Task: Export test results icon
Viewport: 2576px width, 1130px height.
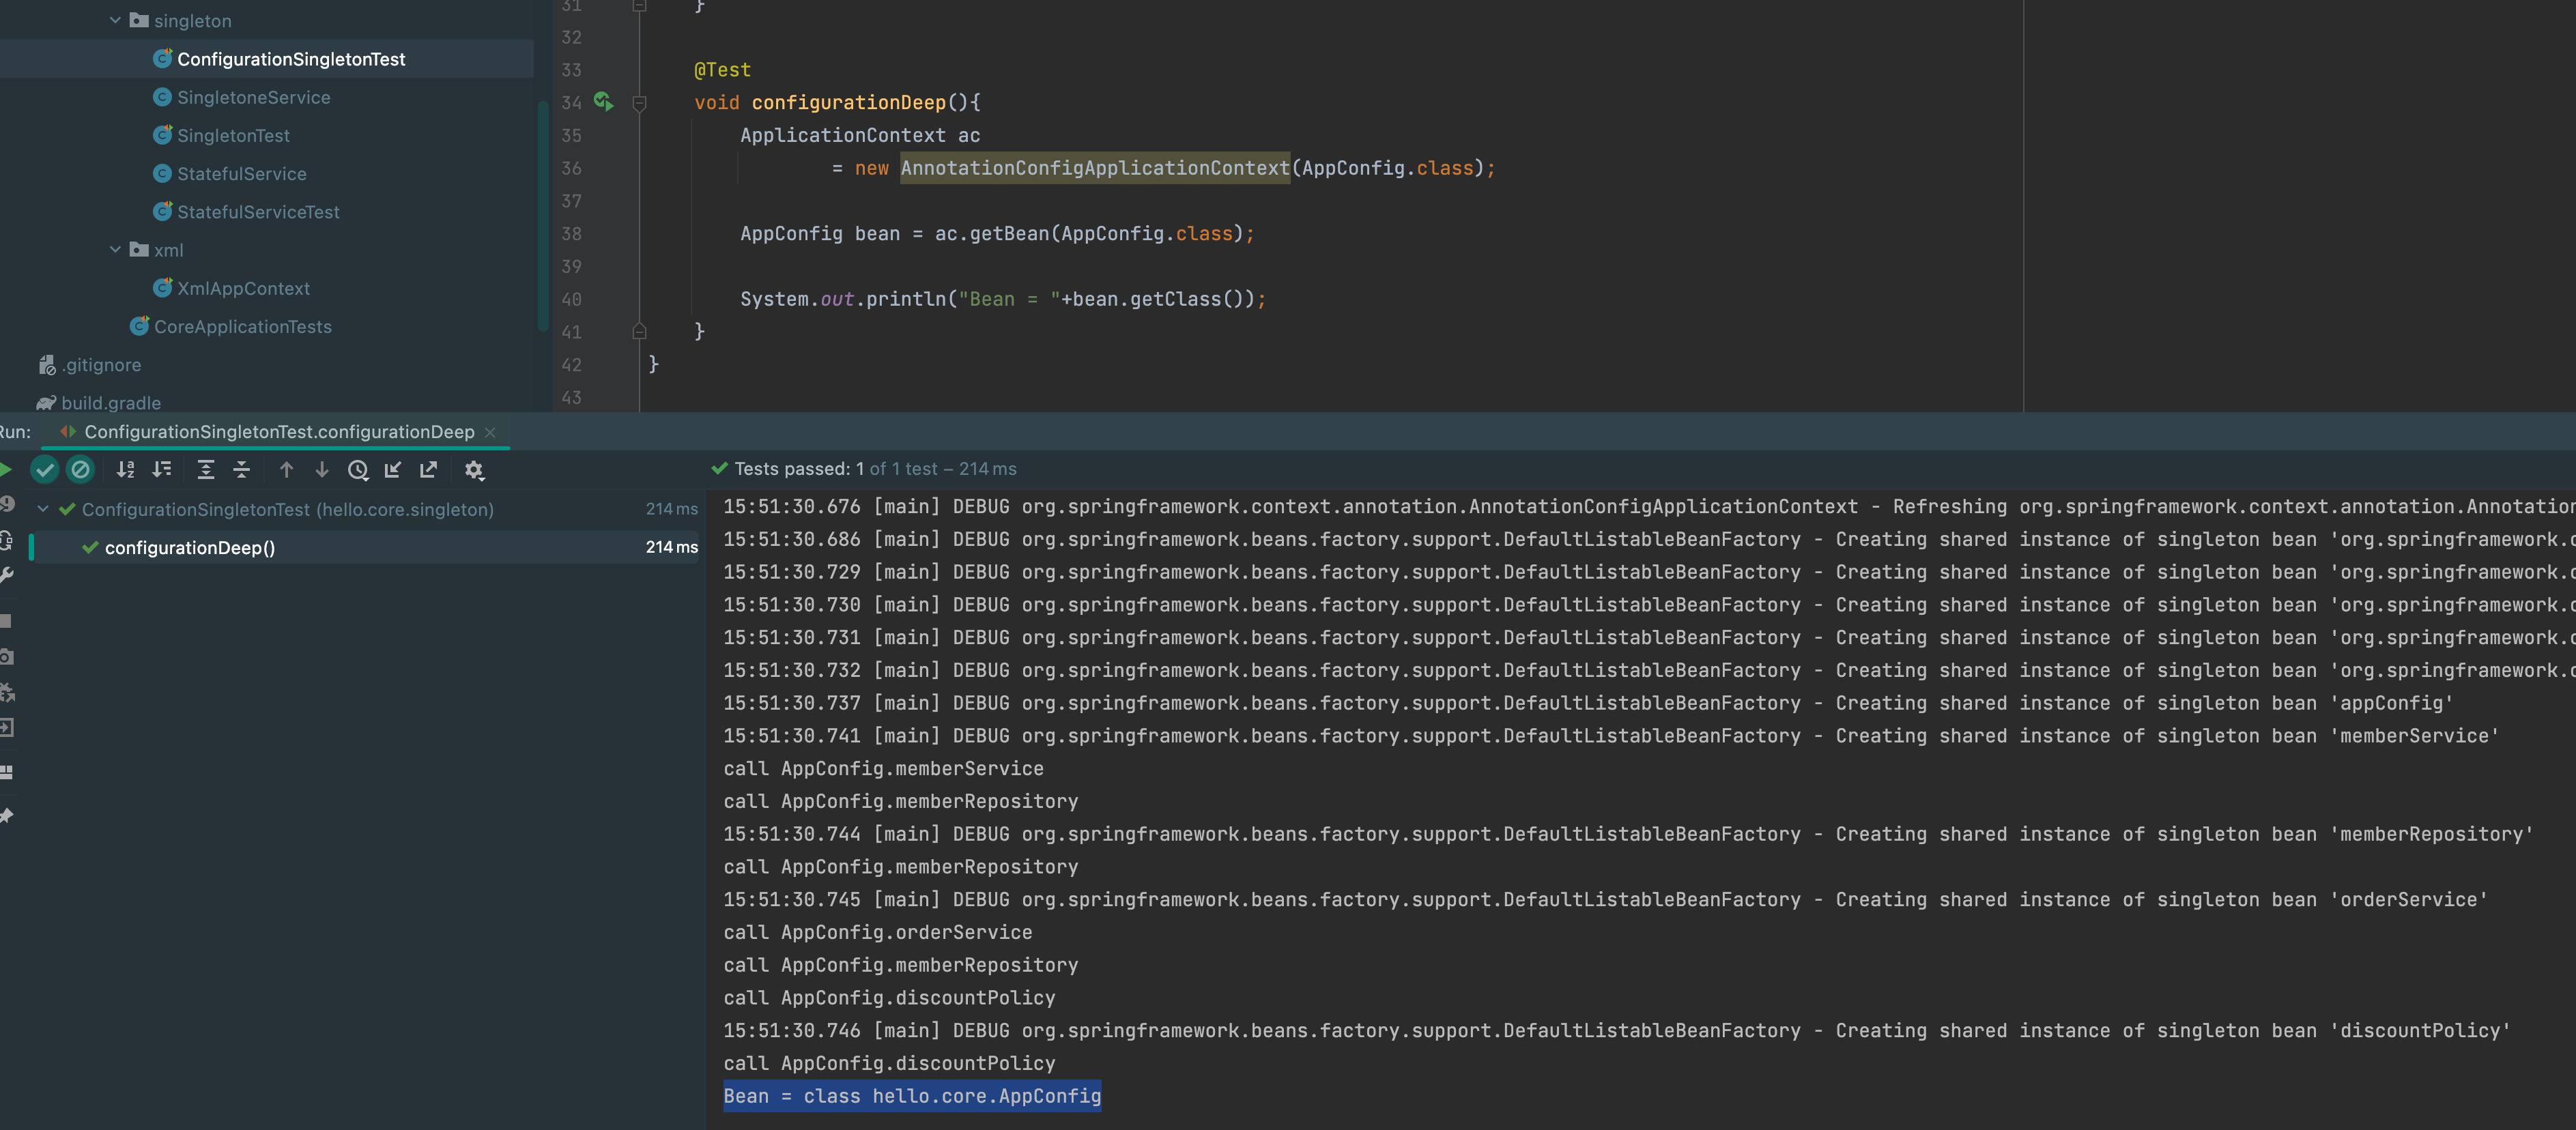Action: tap(429, 469)
